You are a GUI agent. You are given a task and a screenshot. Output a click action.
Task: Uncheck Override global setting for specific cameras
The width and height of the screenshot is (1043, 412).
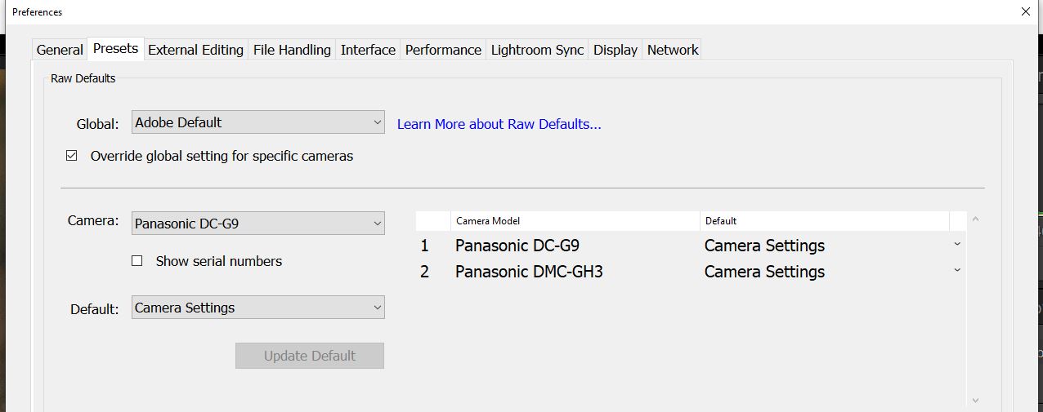[x=72, y=156]
